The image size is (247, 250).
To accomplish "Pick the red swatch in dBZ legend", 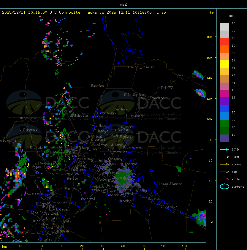I will pos(224,42).
